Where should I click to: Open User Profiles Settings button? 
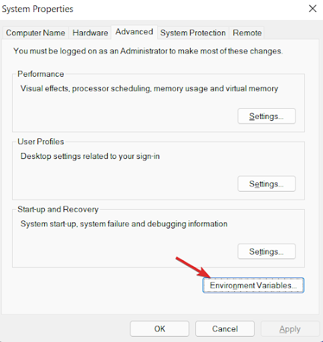click(x=266, y=184)
